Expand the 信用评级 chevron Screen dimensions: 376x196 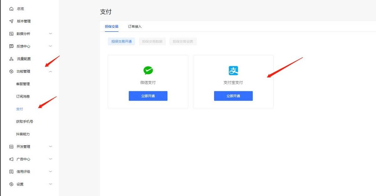[50, 171]
